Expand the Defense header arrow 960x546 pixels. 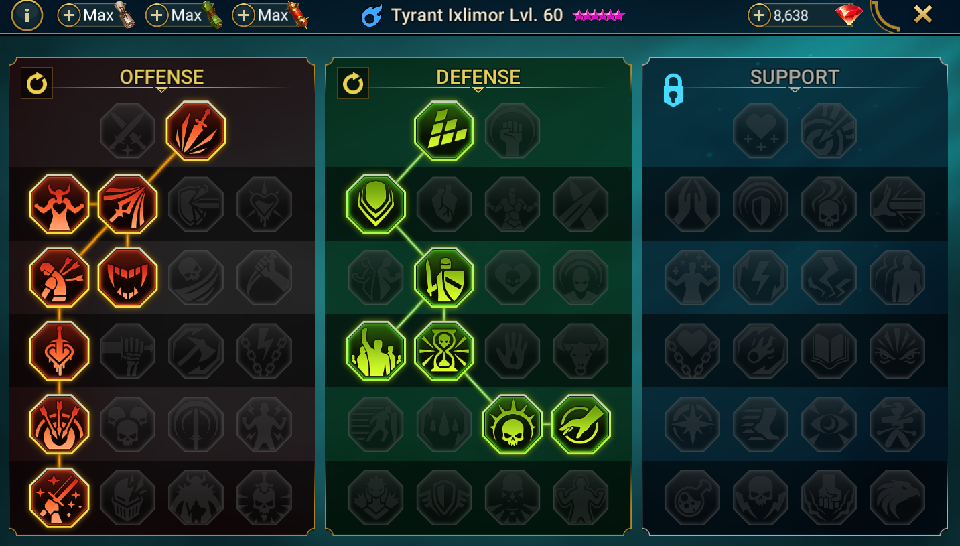(x=478, y=90)
